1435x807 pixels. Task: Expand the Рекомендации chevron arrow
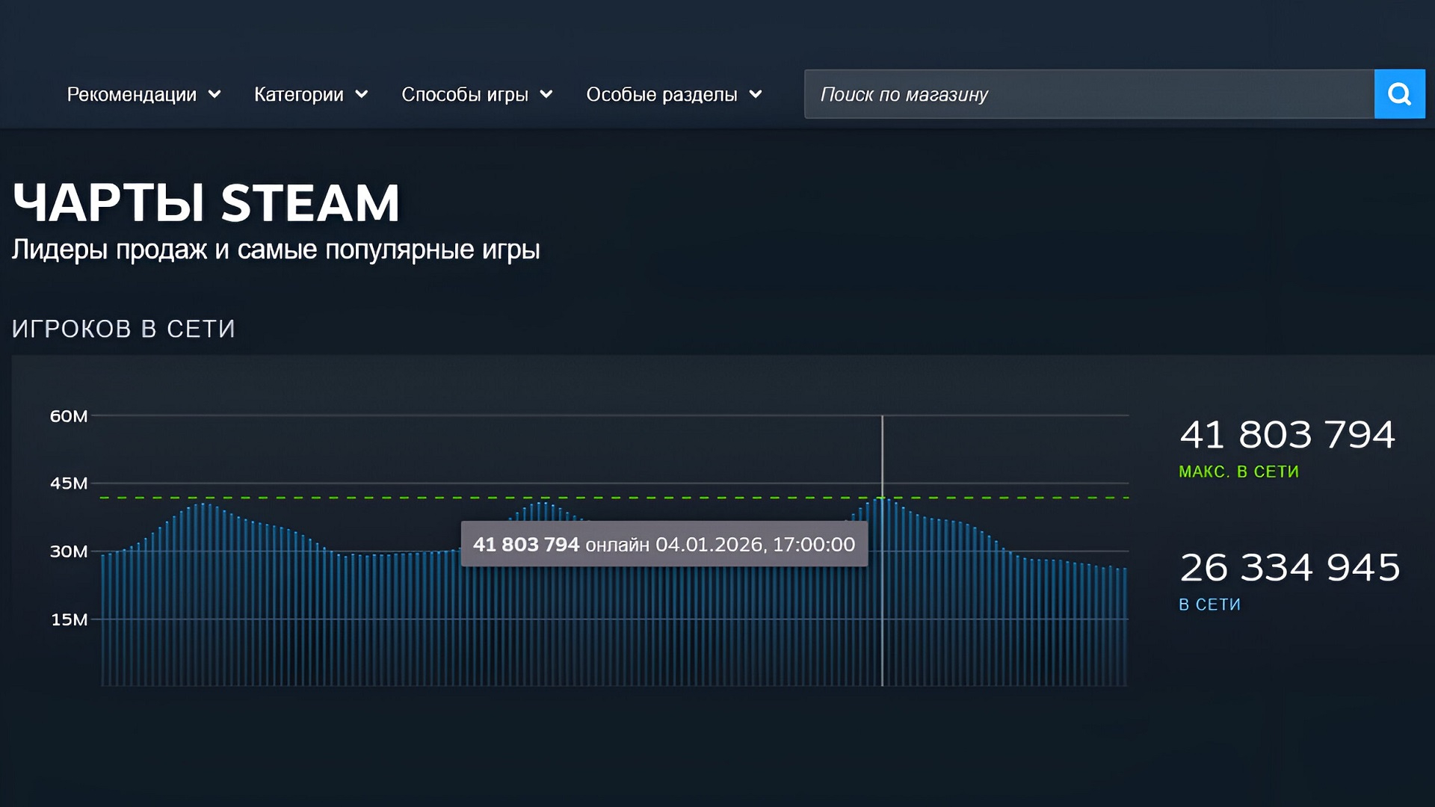coord(215,94)
